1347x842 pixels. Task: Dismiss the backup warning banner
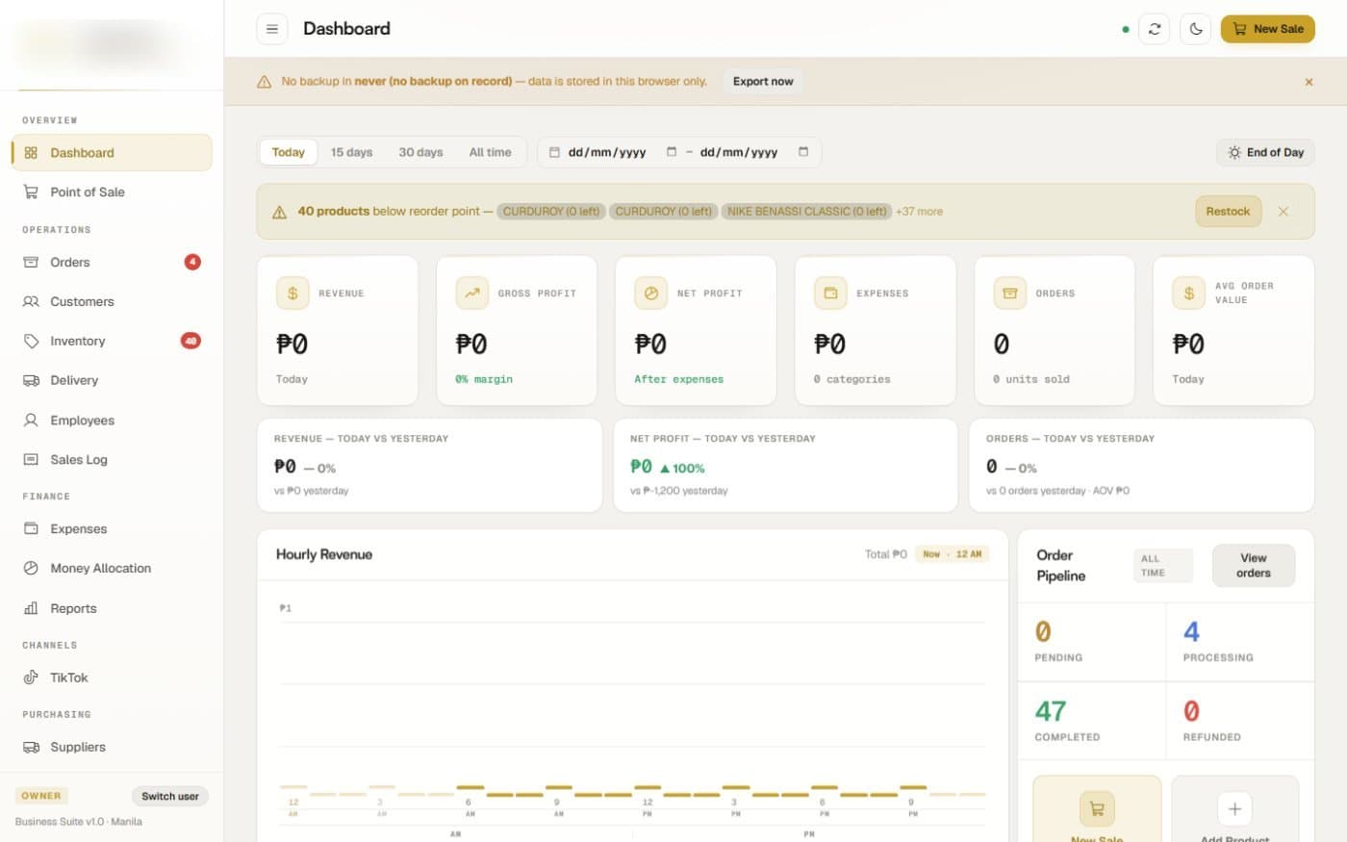coord(1309,82)
